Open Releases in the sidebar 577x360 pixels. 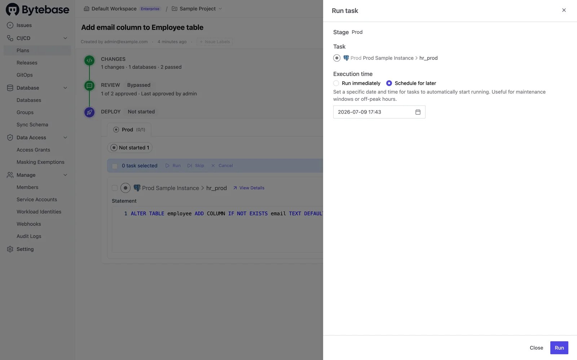[27, 63]
